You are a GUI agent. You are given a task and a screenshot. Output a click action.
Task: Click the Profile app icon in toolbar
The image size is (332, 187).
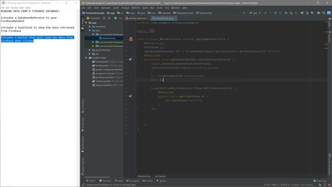[x=286, y=13]
